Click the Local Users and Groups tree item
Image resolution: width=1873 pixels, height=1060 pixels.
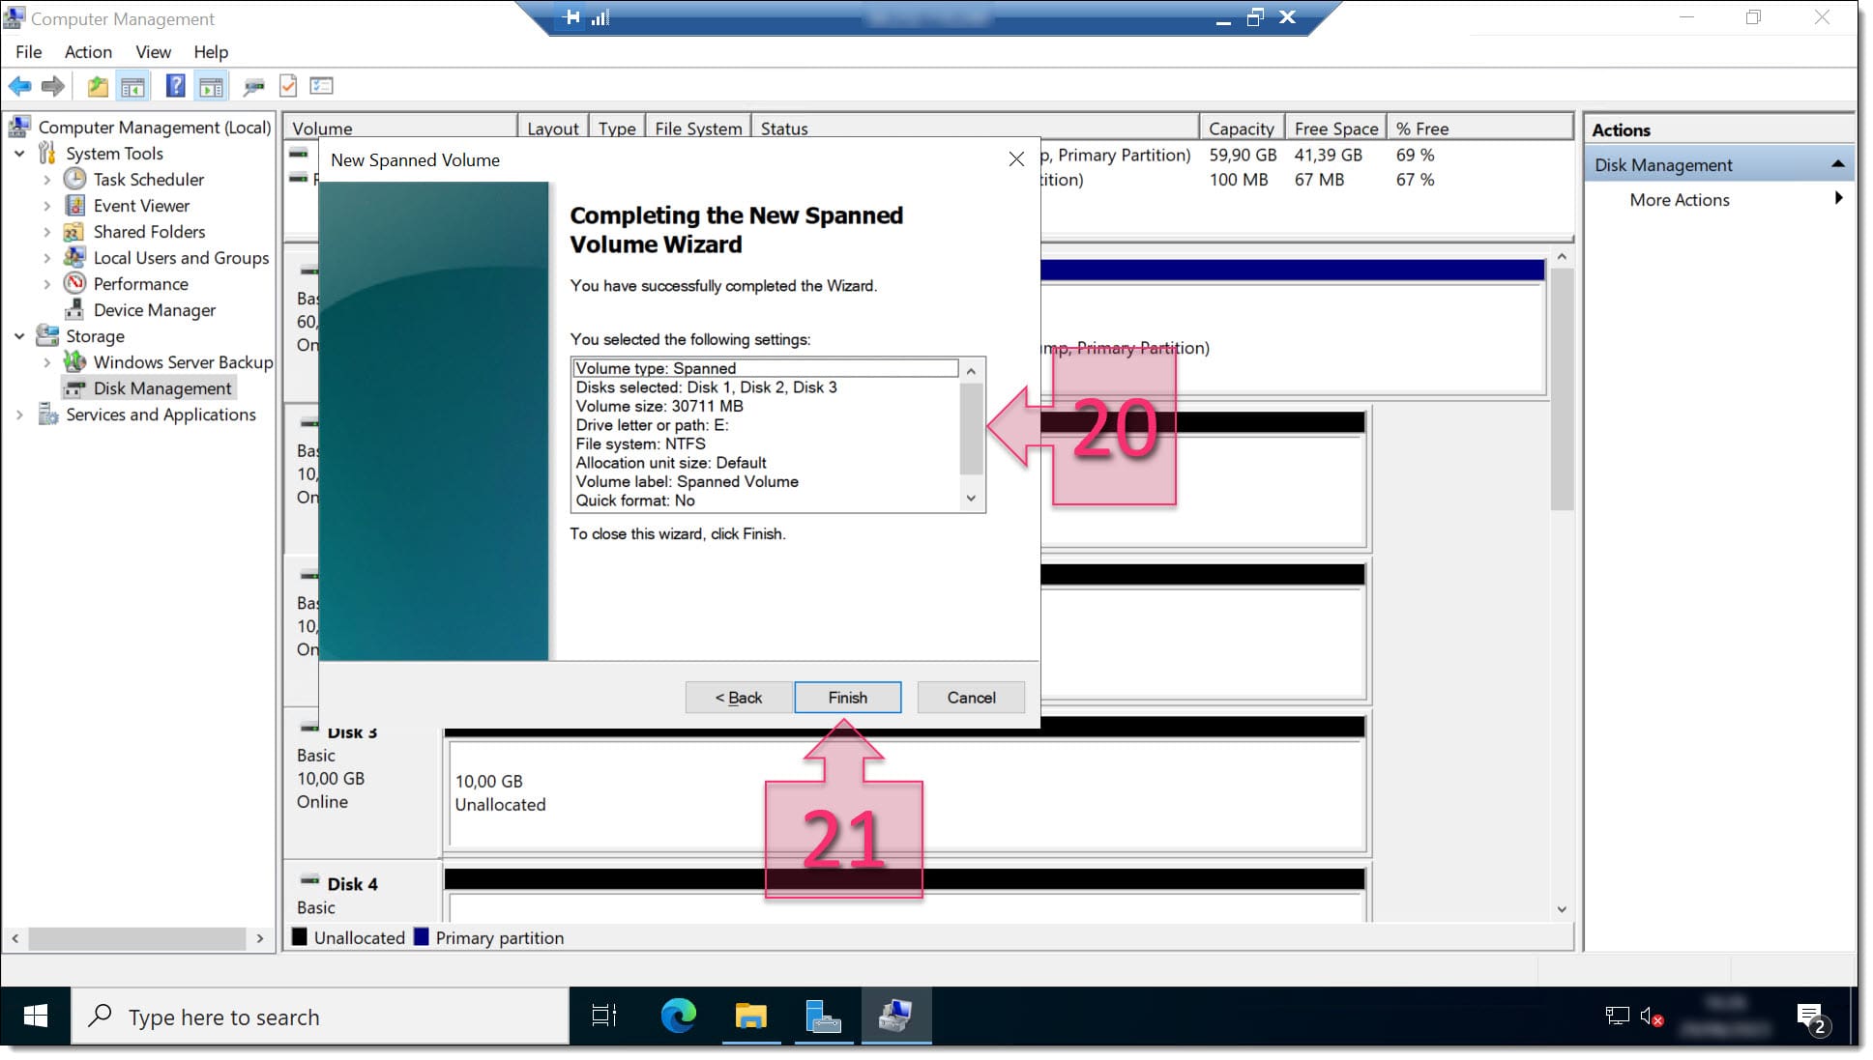[x=182, y=257]
